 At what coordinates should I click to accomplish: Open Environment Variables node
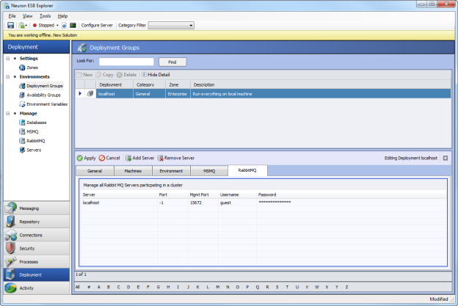(46, 104)
